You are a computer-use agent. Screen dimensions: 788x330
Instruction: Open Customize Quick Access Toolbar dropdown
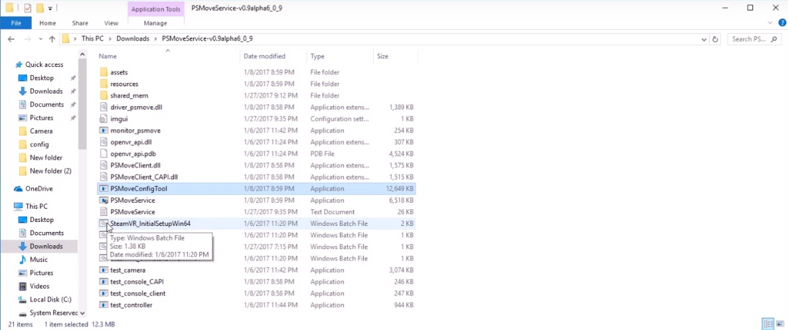[50, 9]
